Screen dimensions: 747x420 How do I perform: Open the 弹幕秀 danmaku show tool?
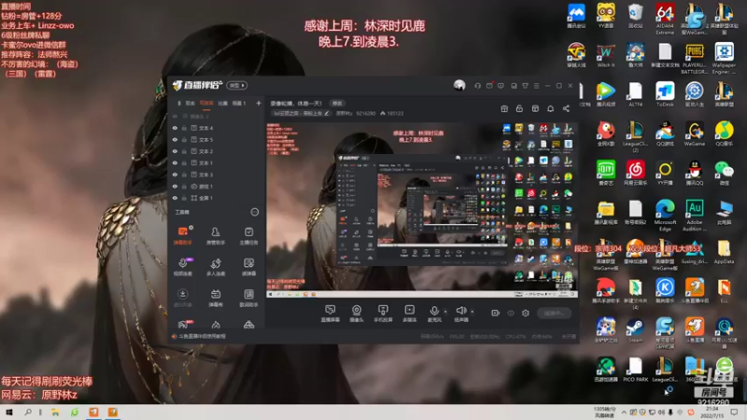[x=216, y=297]
